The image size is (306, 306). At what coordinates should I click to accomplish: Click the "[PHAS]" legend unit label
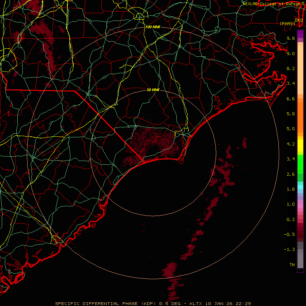(x=287, y=24)
